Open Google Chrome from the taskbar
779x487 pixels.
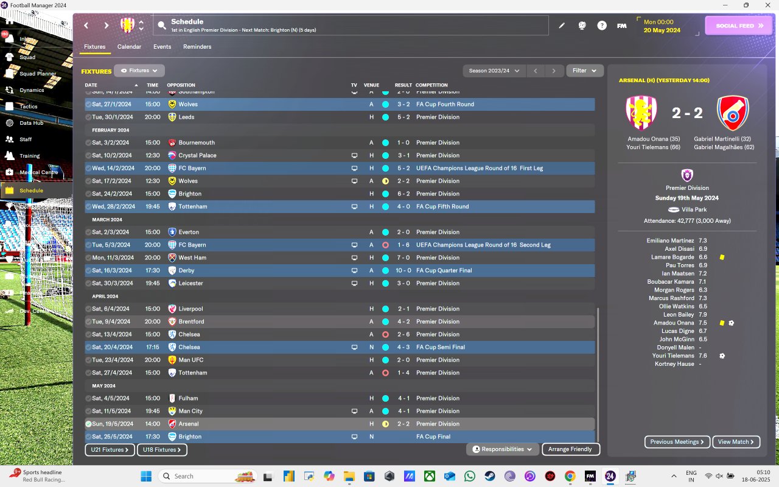pyautogui.click(x=570, y=476)
